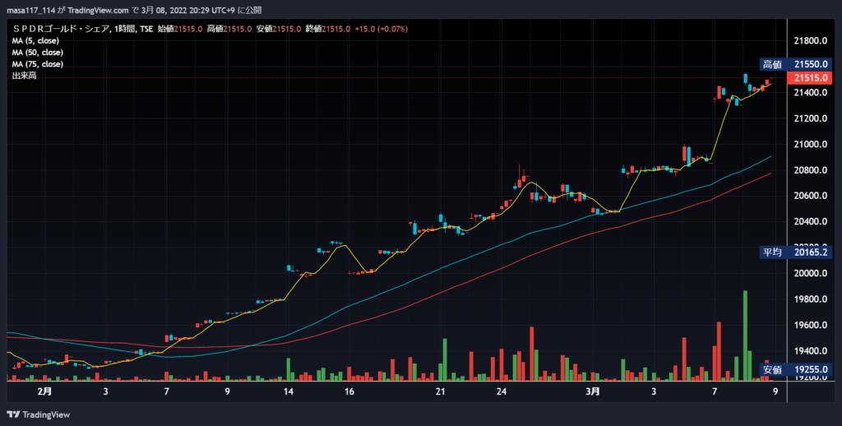
Task: Select the MA (50, close) indicator label
Action: coord(38,53)
